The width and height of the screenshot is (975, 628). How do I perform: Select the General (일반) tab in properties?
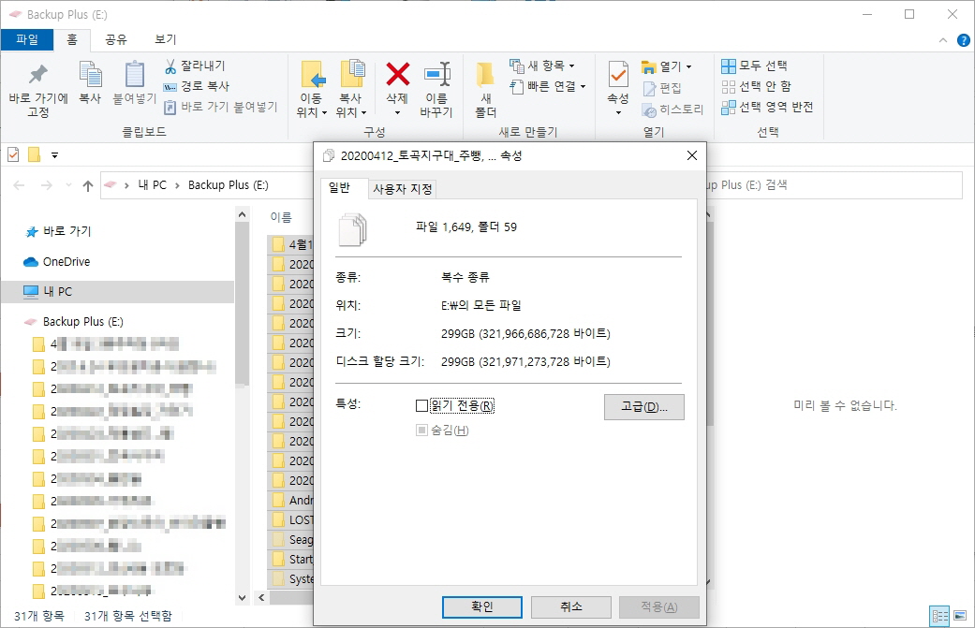click(339, 187)
